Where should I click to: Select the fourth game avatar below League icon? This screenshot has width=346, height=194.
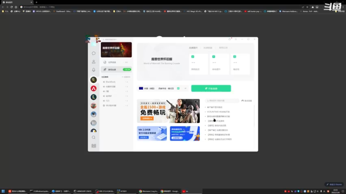[93, 106]
